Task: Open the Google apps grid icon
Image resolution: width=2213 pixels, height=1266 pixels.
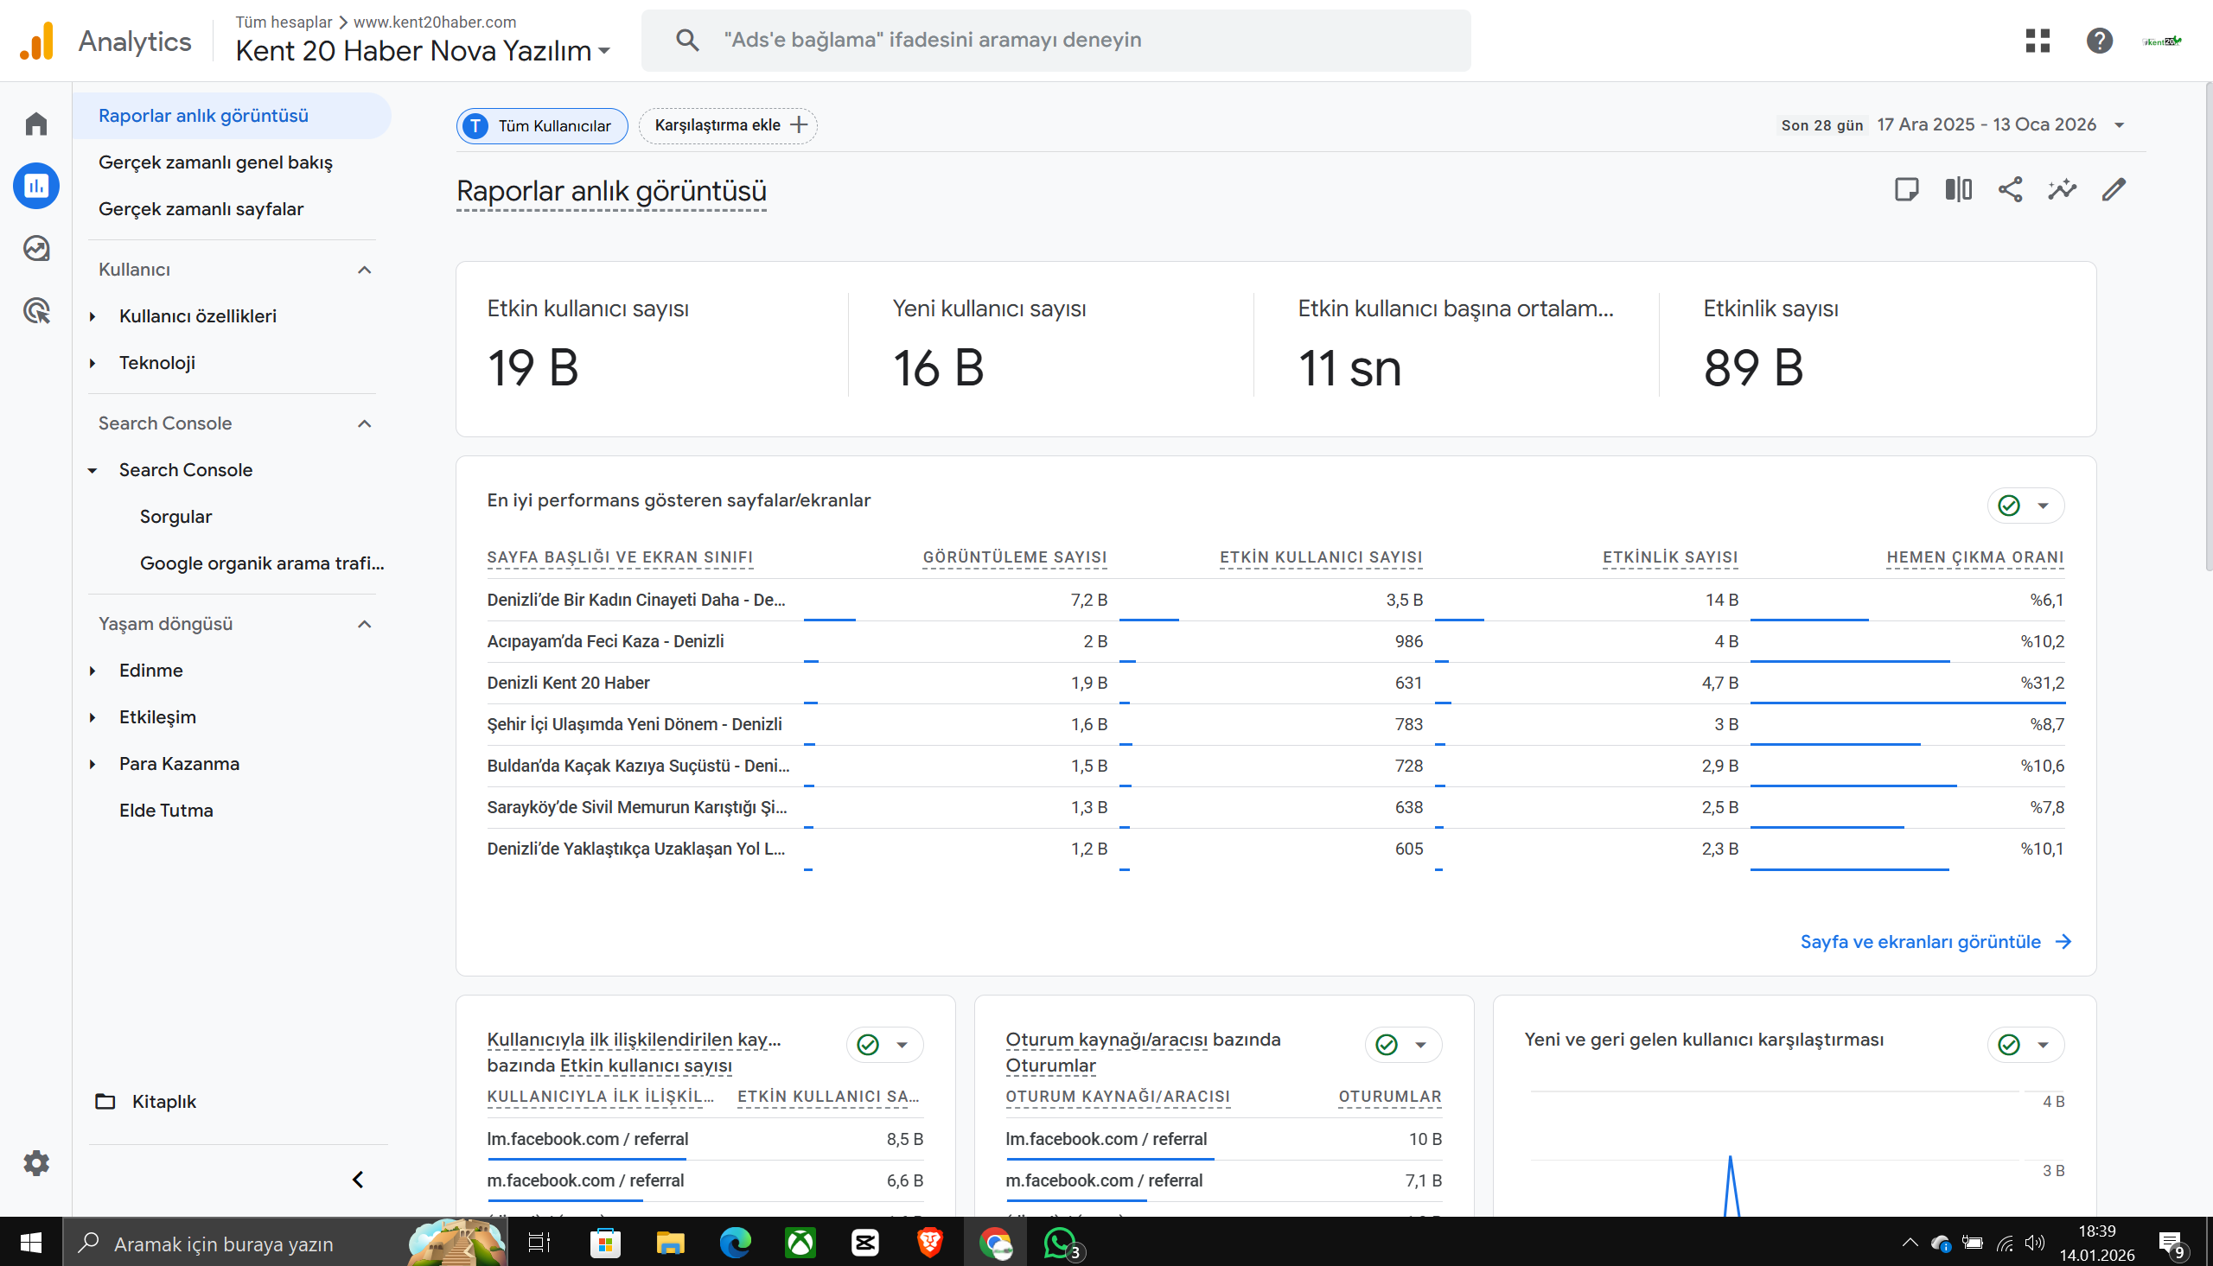Action: coord(2038,40)
